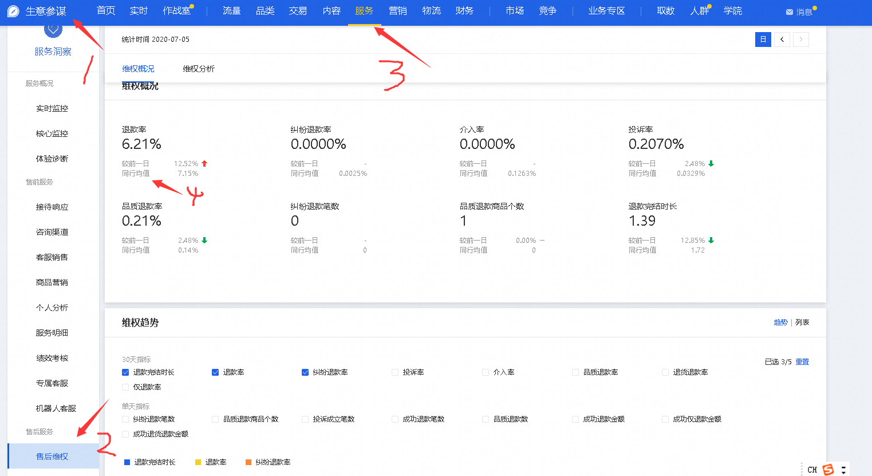Open the 业务专区 menu

(x=606, y=11)
